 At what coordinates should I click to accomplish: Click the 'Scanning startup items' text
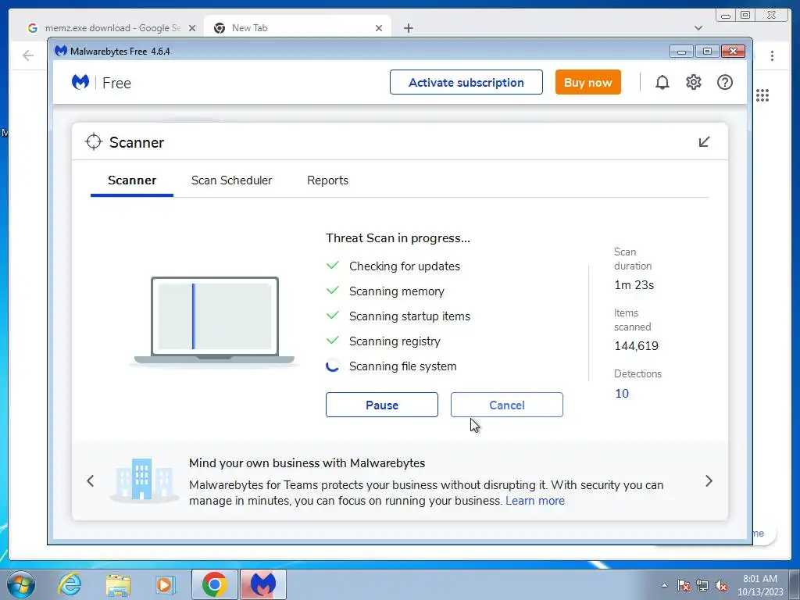click(409, 316)
